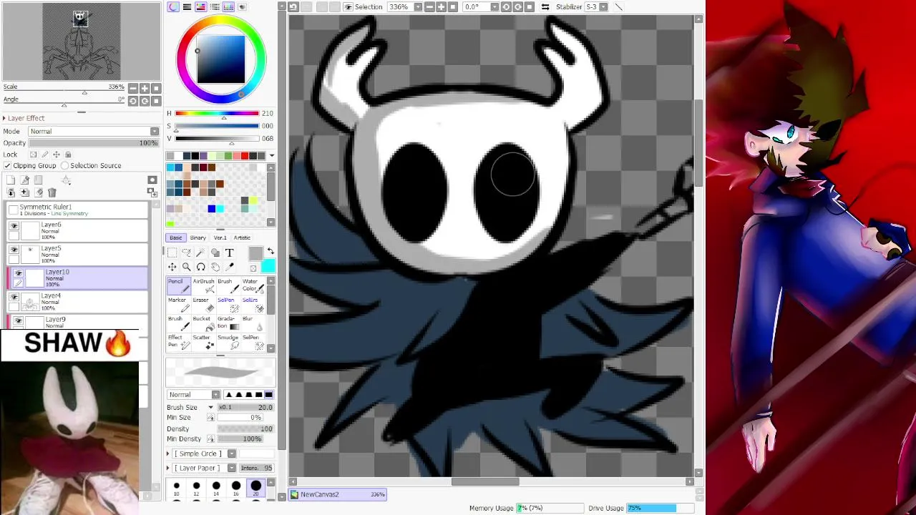Toggle visibility of Layer9

[x=19, y=320]
